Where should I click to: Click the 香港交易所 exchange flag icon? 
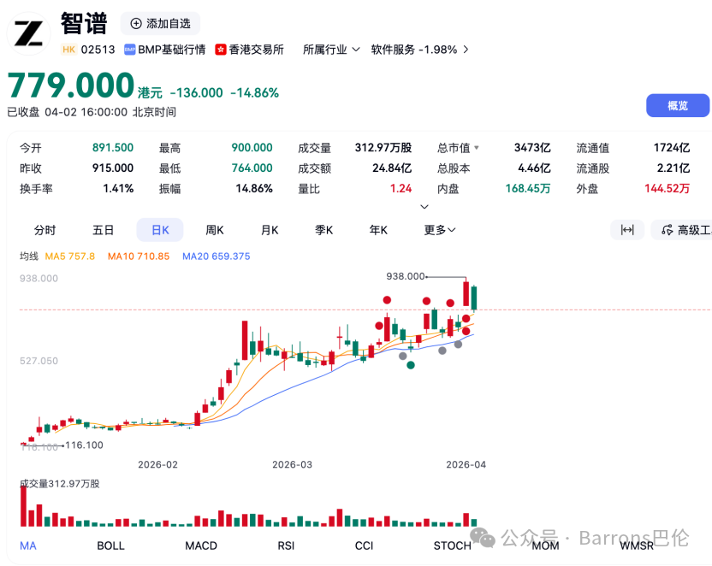[x=221, y=50]
